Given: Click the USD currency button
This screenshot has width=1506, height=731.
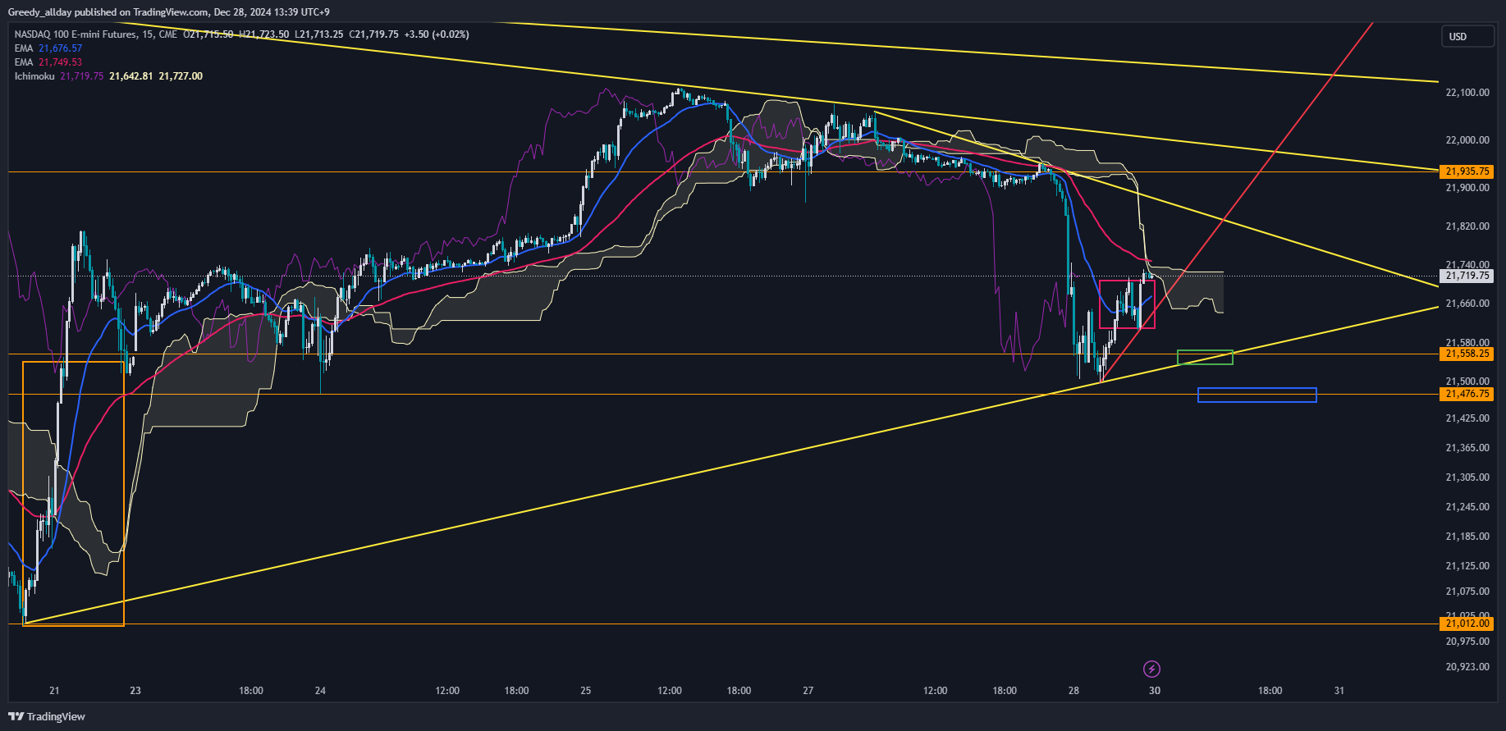Looking at the screenshot, I should (x=1467, y=36).
